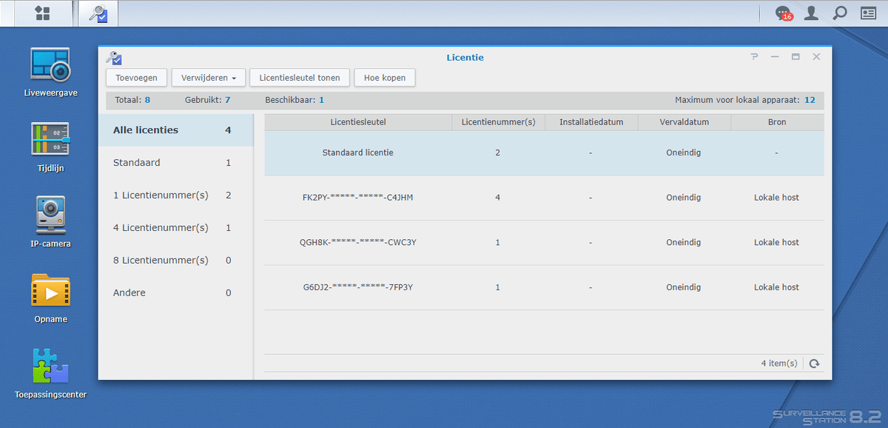Click the 4 item(s) count
Image resolution: width=888 pixels, height=428 pixels.
point(779,364)
